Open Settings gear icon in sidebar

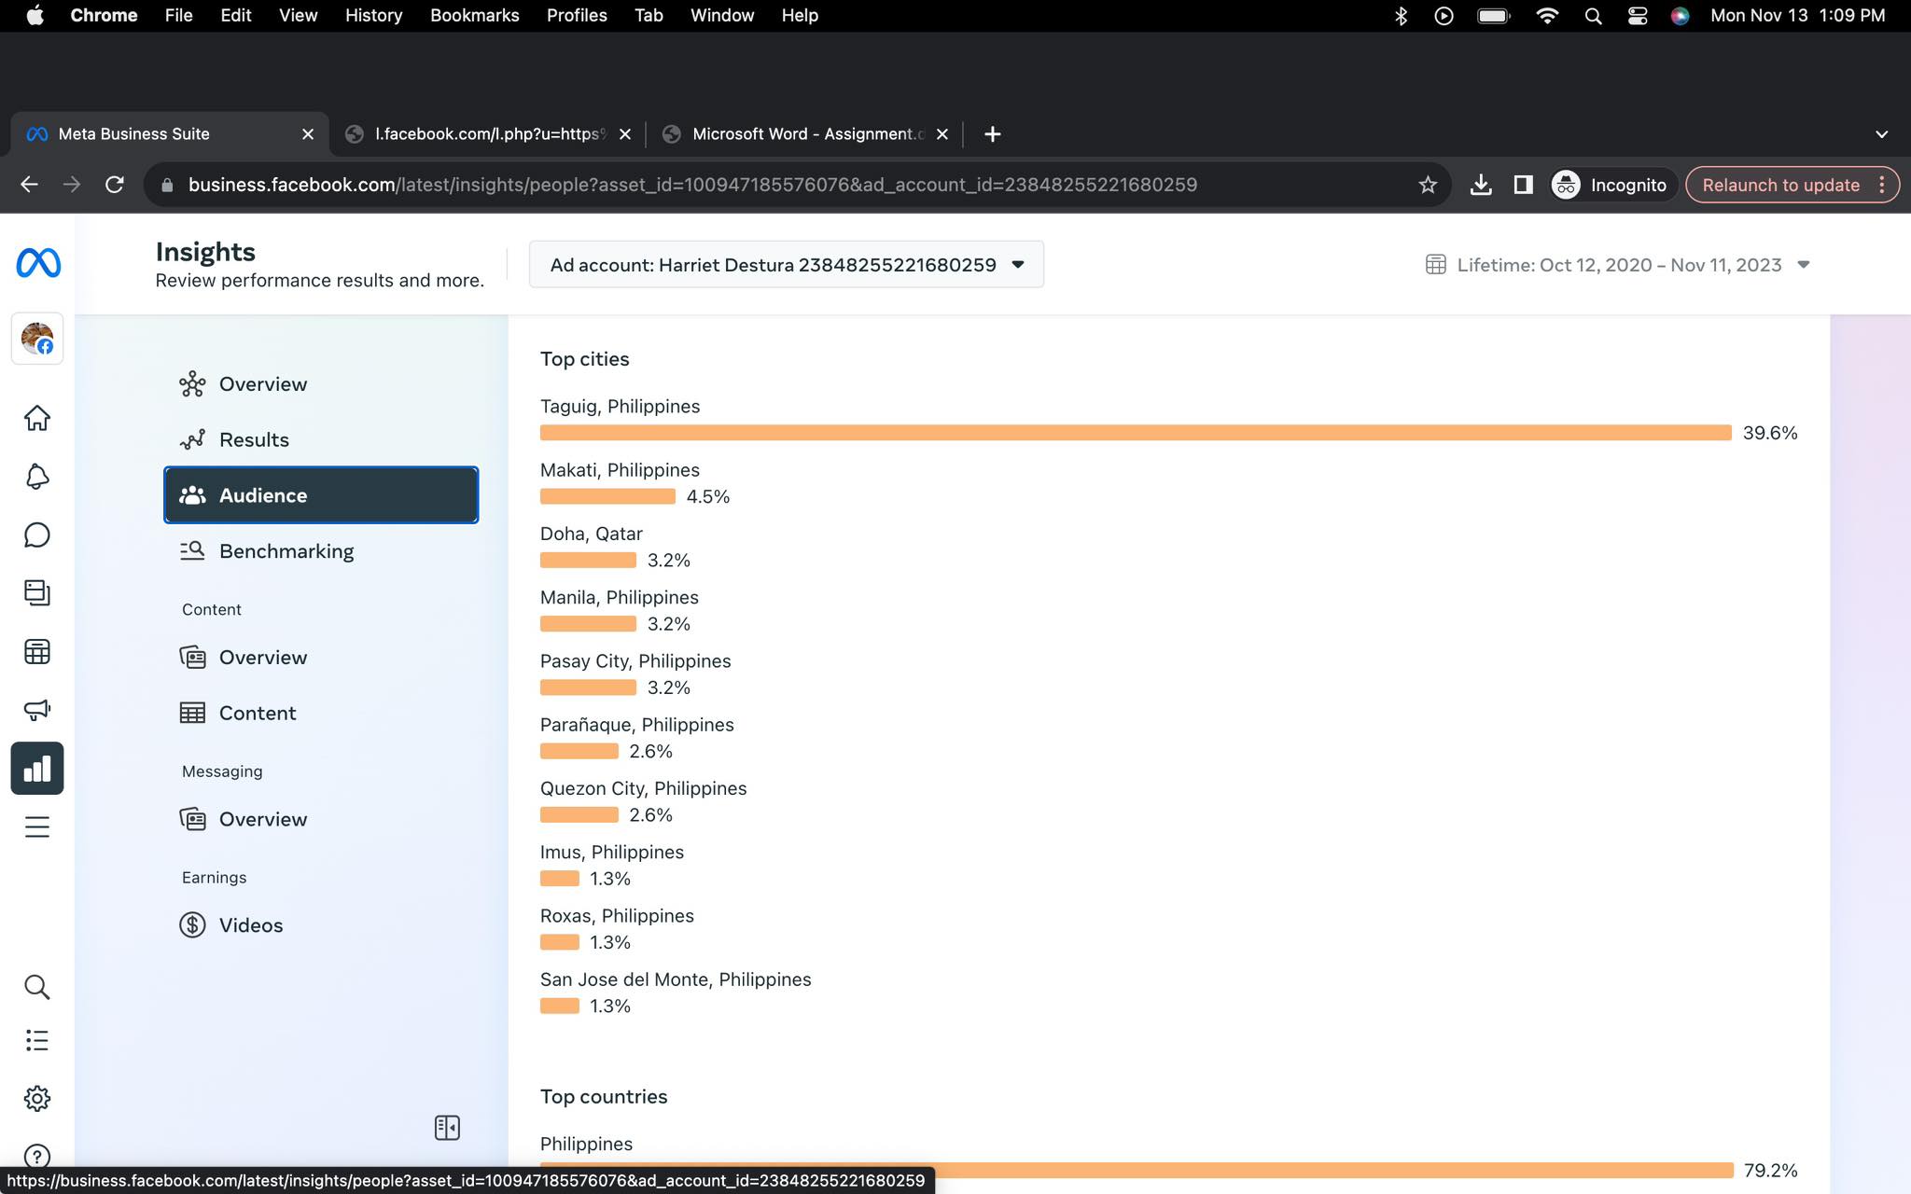pos(36,1098)
